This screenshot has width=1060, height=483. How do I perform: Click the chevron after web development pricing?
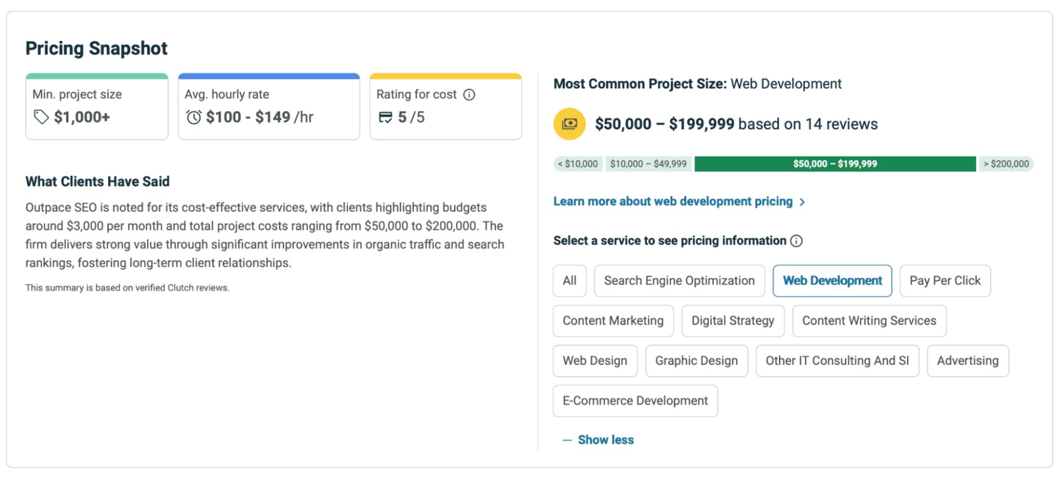coord(802,202)
